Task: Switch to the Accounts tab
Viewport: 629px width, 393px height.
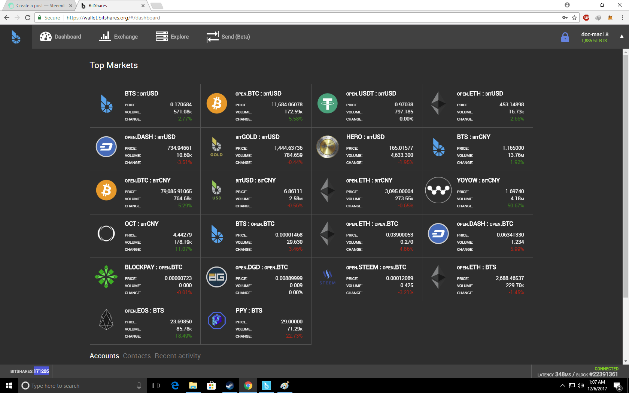Action: click(104, 356)
